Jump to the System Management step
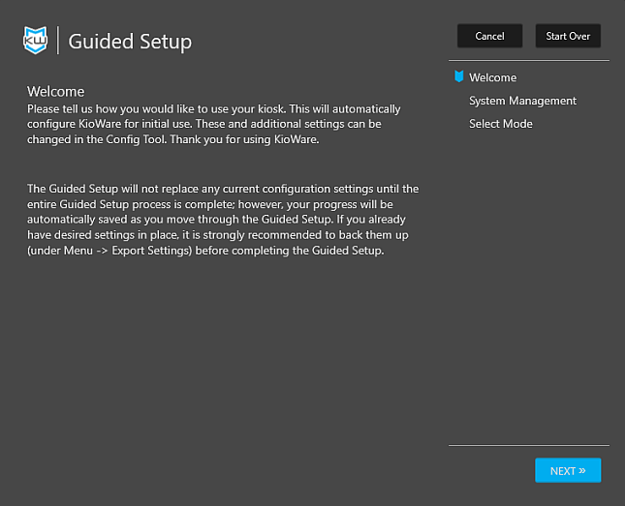625x506 pixels. point(522,101)
